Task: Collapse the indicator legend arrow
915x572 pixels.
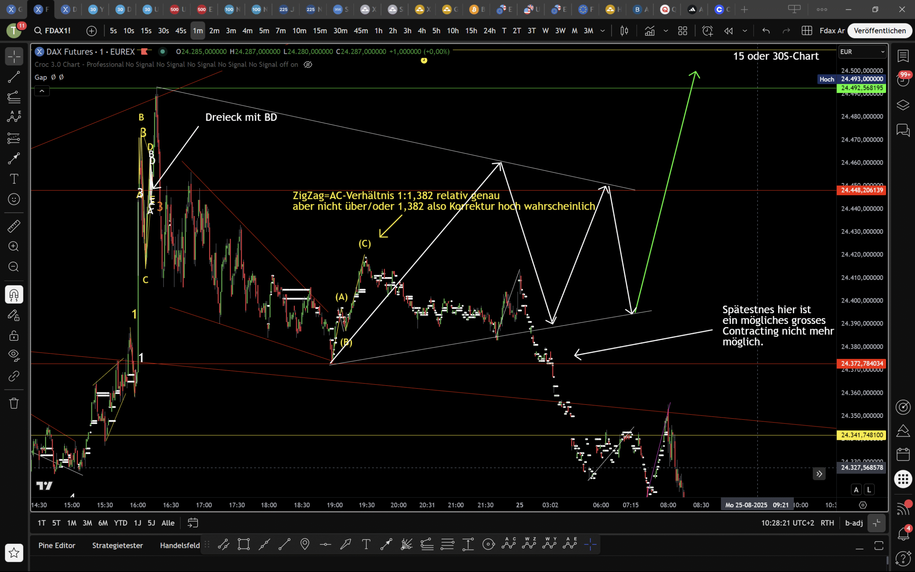Action: pos(42,91)
